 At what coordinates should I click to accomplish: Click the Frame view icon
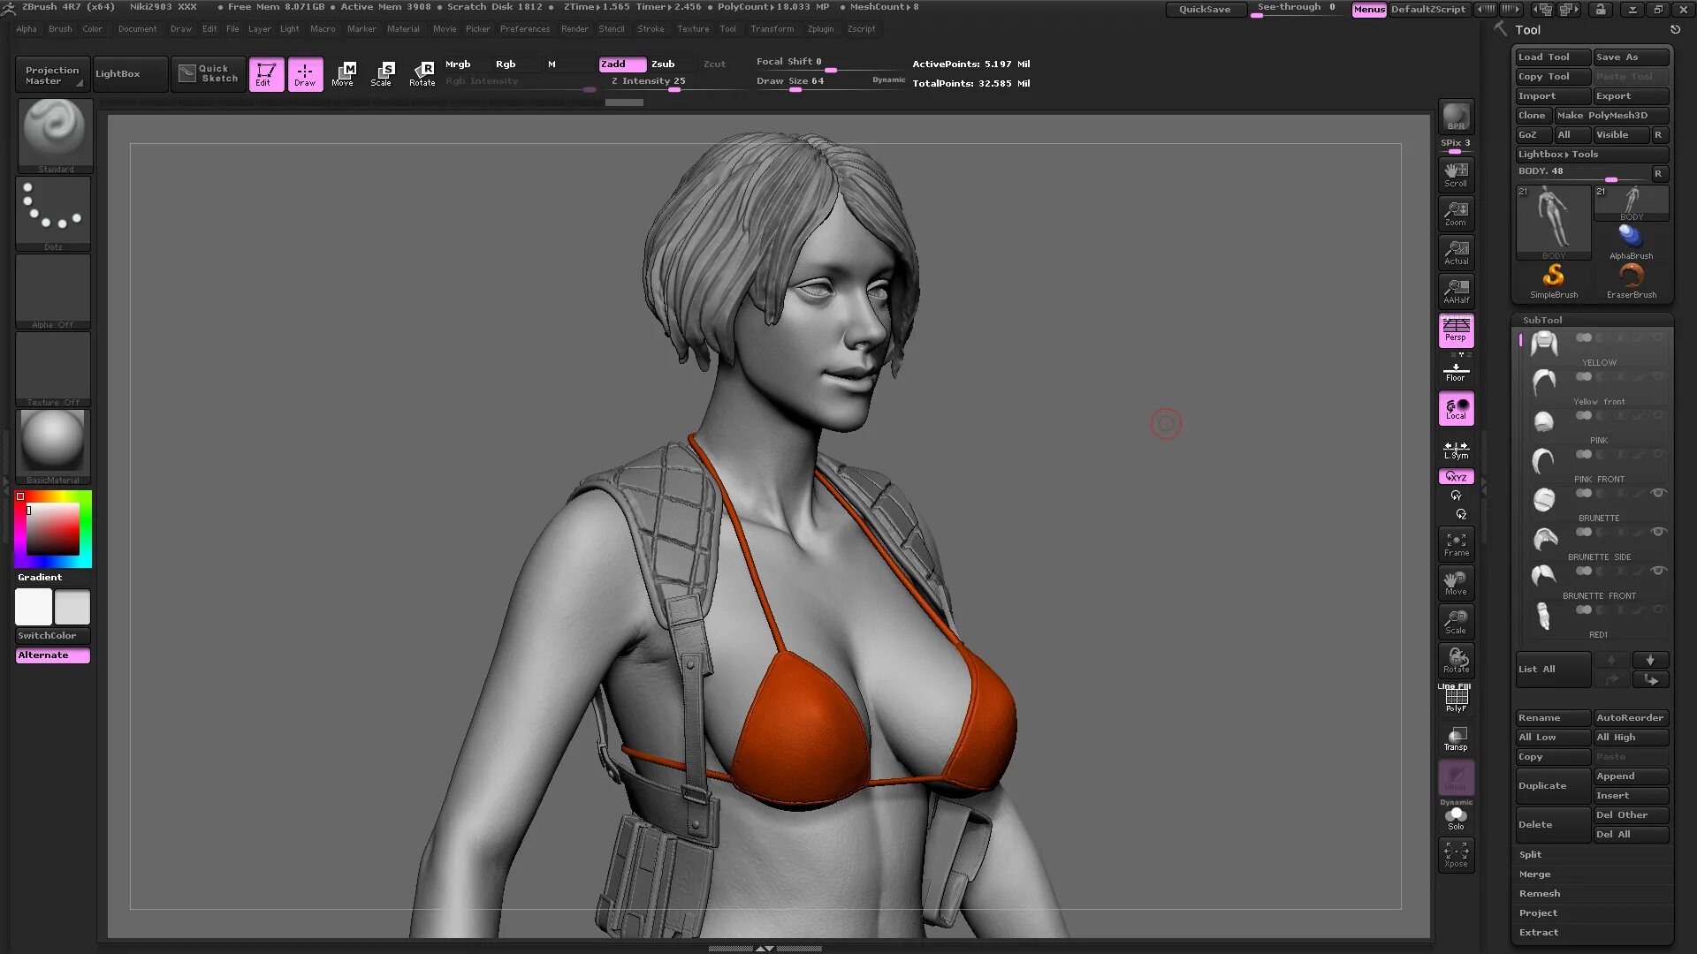coord(1456,544)
